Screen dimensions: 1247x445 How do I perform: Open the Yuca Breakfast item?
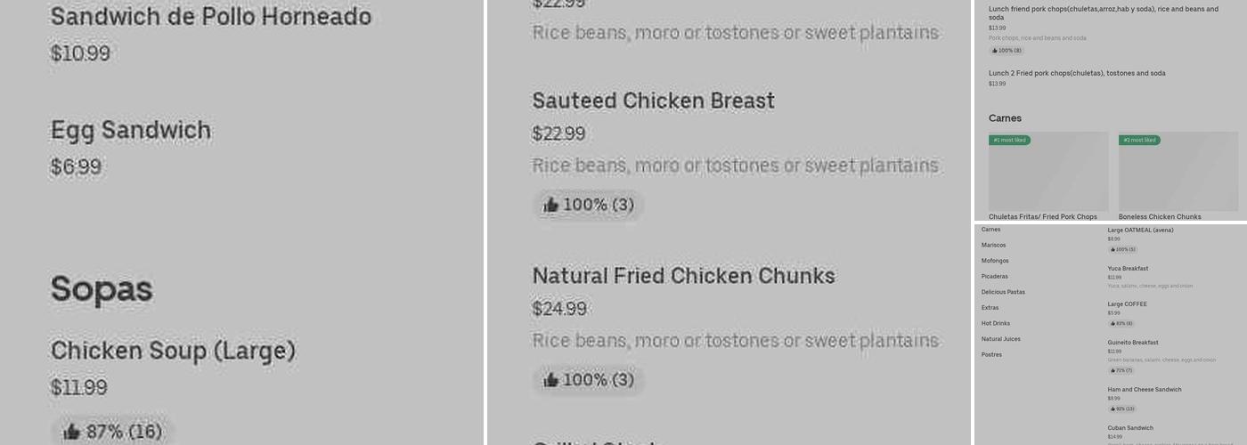[x=1128, y=269]
